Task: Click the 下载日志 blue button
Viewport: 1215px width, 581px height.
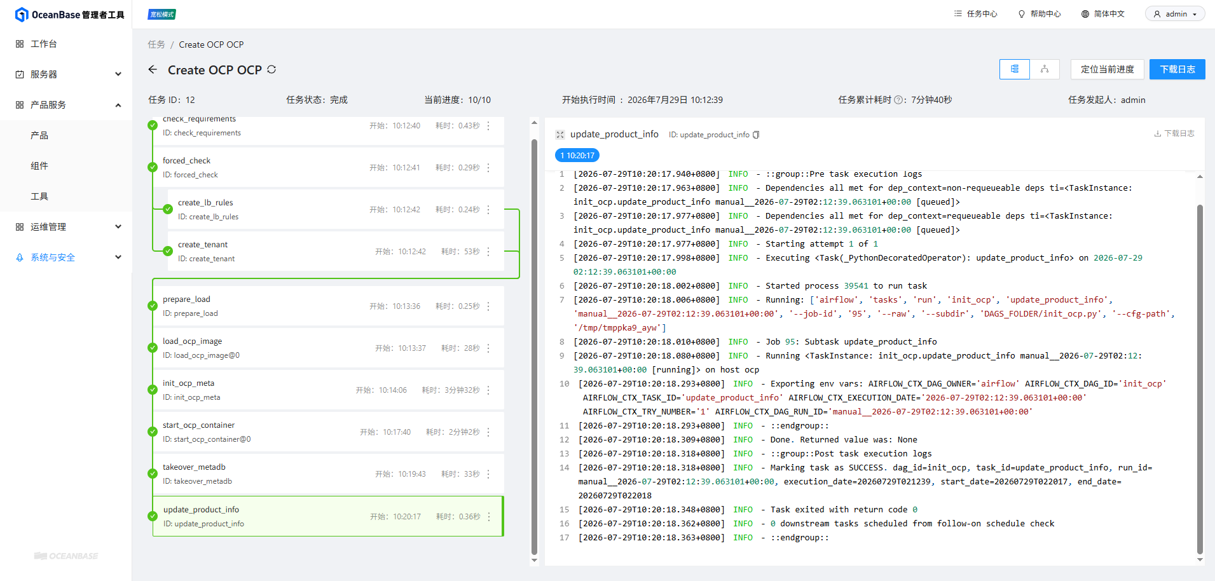Action: pyautogui.click(x=1177, y=69)
